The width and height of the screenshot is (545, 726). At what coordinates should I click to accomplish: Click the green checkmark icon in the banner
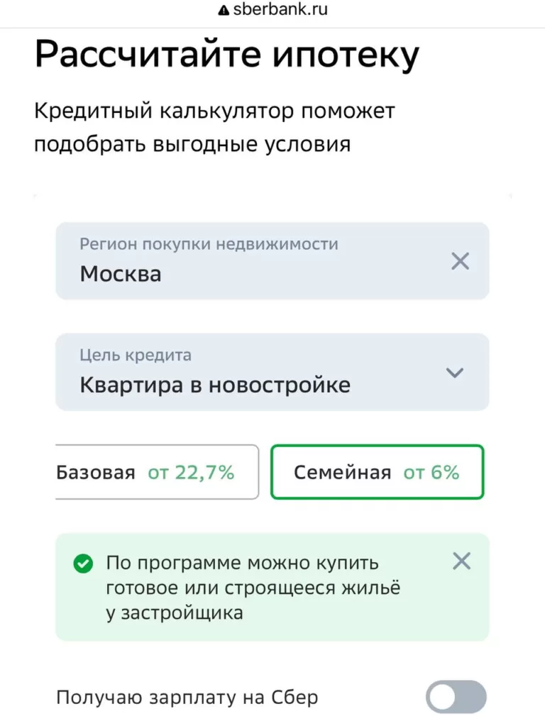click(84, 564)
